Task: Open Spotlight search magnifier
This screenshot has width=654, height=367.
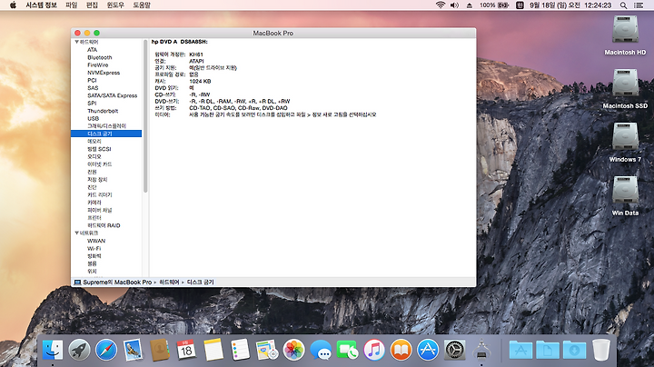Action: (x=623, y=5)
